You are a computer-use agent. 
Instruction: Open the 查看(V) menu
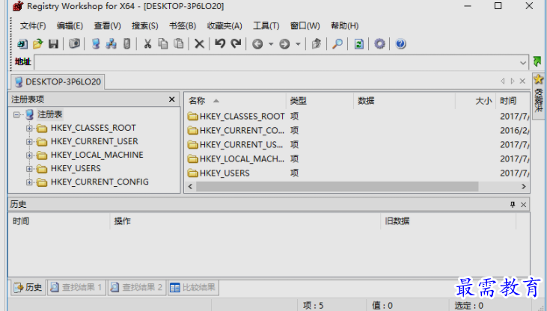pyautogui.click(x=108, y=26)
